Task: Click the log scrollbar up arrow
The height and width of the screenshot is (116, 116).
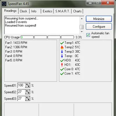Action: tap(82, 19)
